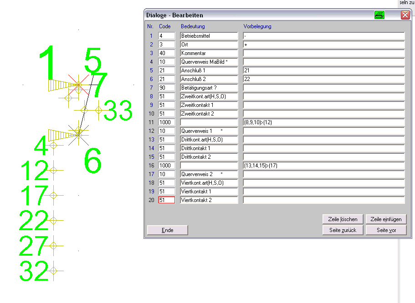Click Vorbelegung field containing 21
415x303 pixels.
tap(324, 71)
